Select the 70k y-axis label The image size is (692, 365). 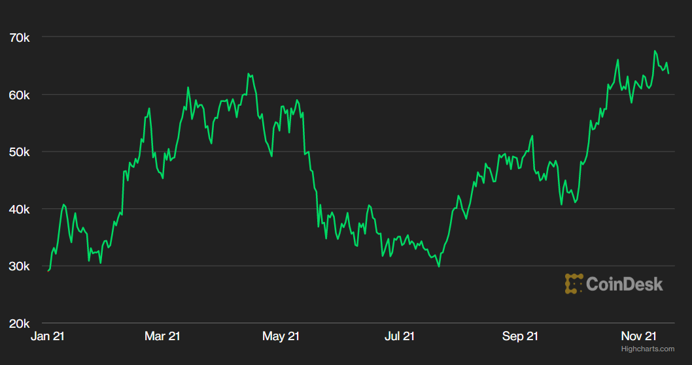(x=20, y=38)
